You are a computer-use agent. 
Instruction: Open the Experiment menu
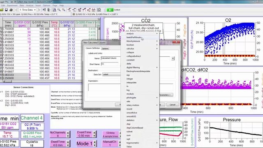click(x=12, y=5)
